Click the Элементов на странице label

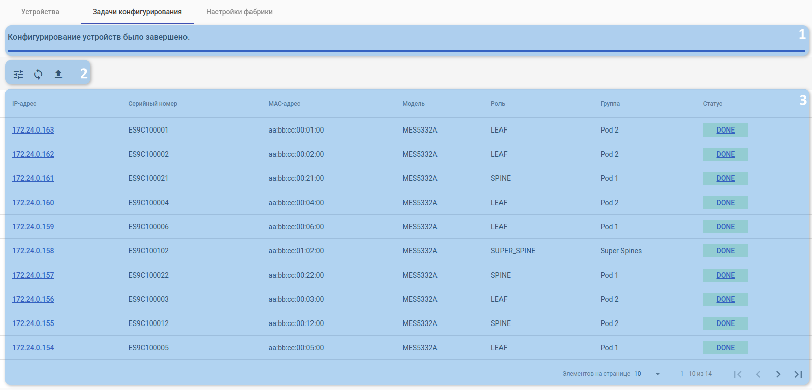[x=596, y=374]
